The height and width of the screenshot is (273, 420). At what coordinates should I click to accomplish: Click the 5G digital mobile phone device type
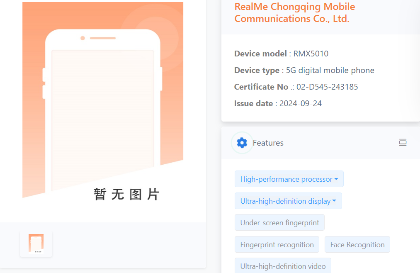click(x=330, y=70)
